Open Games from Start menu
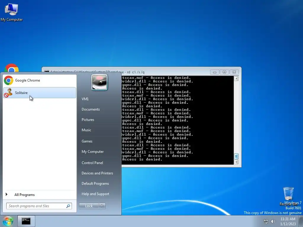303x227 pixels. click(x=87, y=141)
